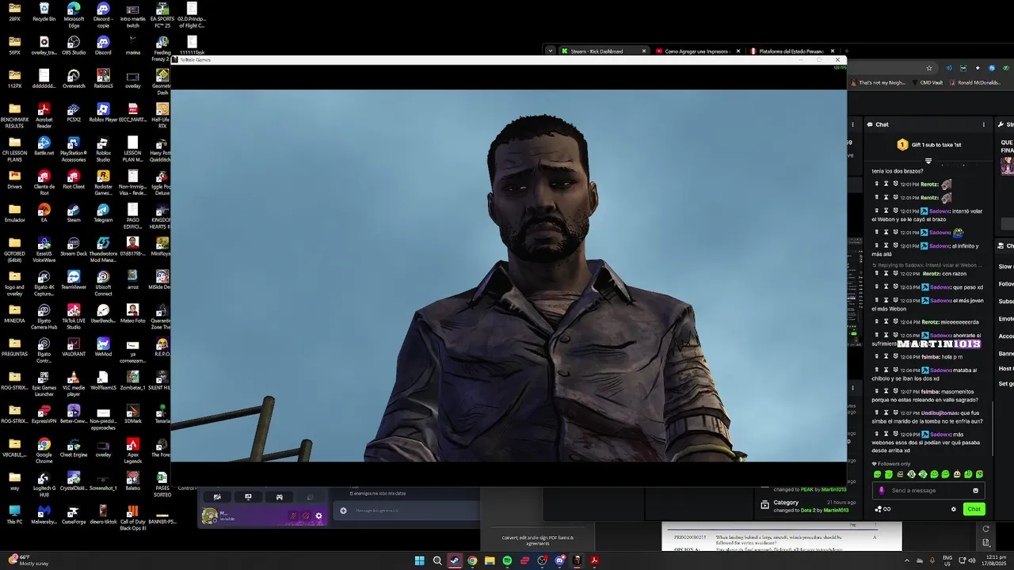Open Telegram desktop shortcut
Screen dimensions: 1014x570
coord(103,212)
